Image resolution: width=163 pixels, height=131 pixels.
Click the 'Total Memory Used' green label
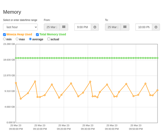tap(53, 34)
